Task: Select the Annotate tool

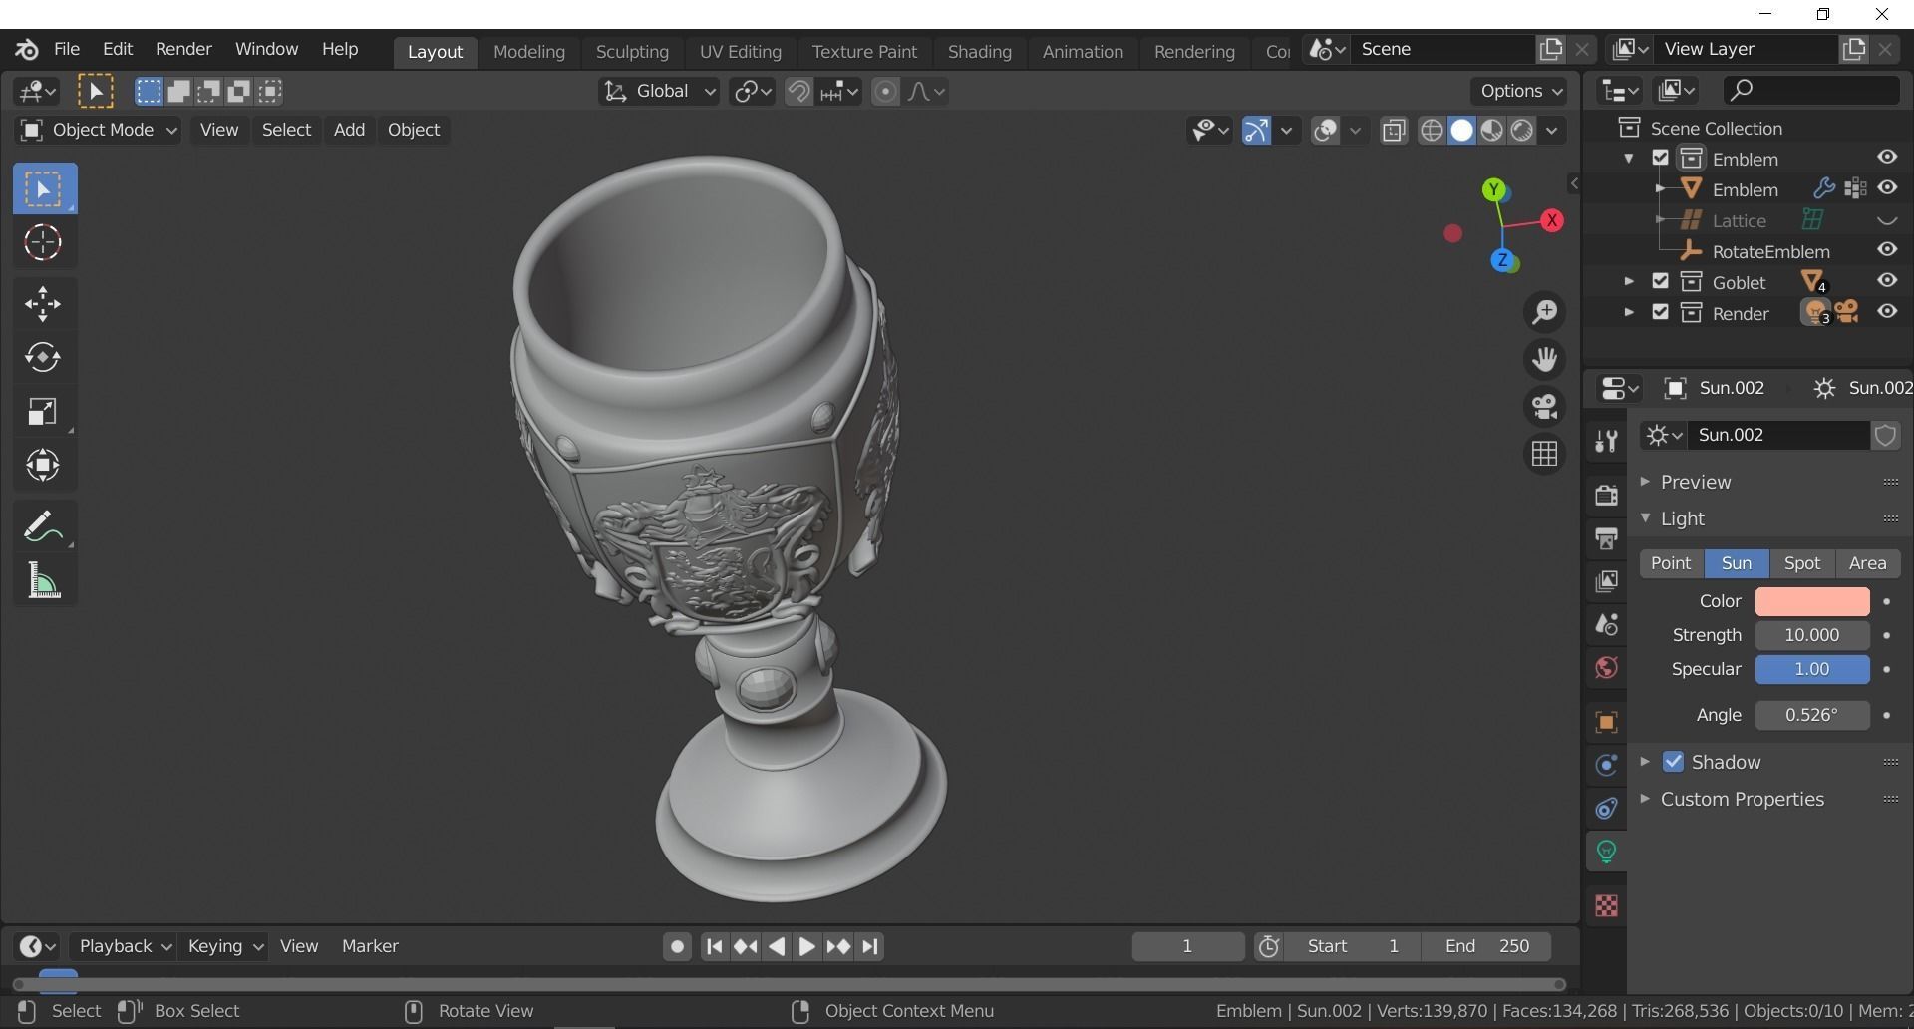Action: pyautogui.click(x=43, y=525)
